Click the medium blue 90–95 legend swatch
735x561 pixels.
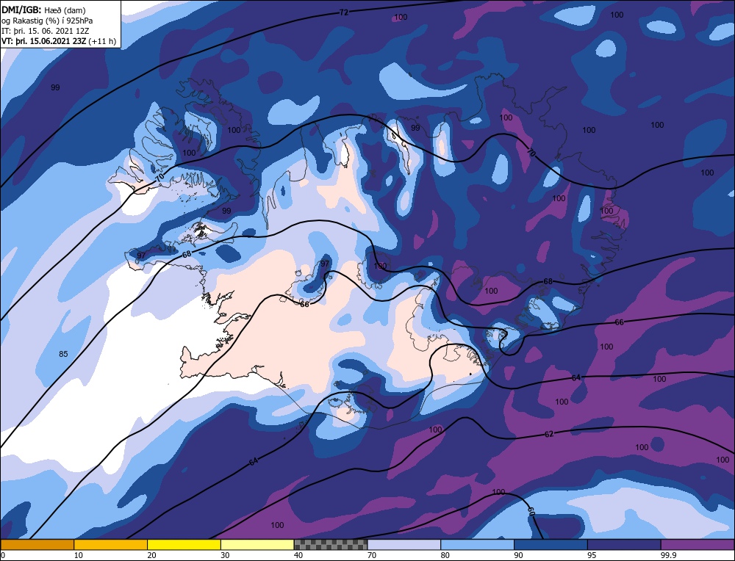pyautogui.click(x=551, y=544)
